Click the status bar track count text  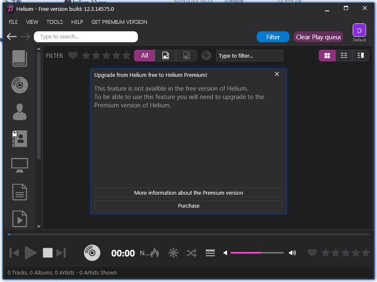(62, 273)
